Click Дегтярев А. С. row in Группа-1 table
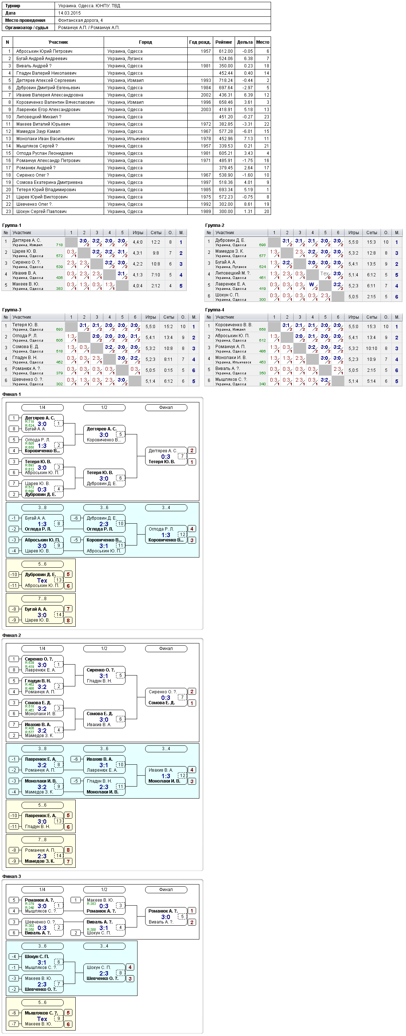The image size is (406, 1036). click(x=94, y=243)
